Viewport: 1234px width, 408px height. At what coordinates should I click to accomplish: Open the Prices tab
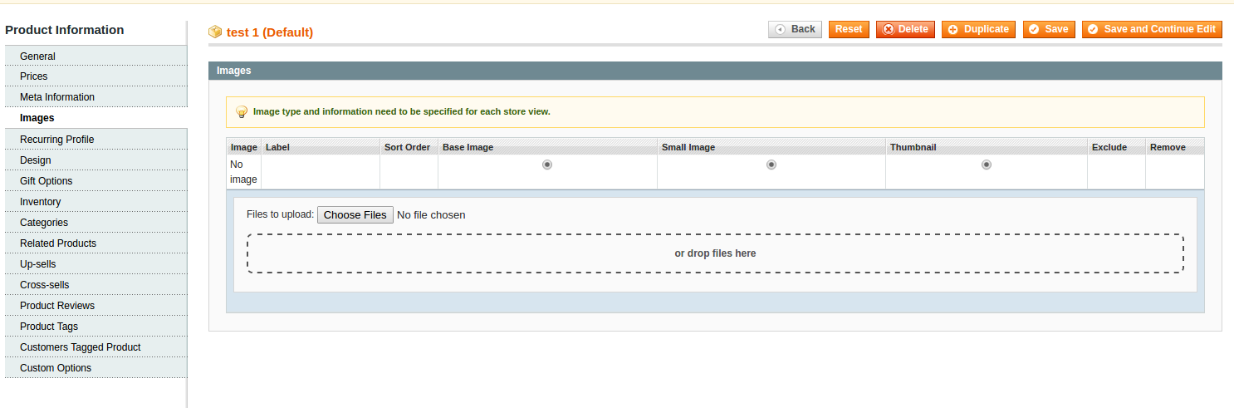(x=96, y=76)
